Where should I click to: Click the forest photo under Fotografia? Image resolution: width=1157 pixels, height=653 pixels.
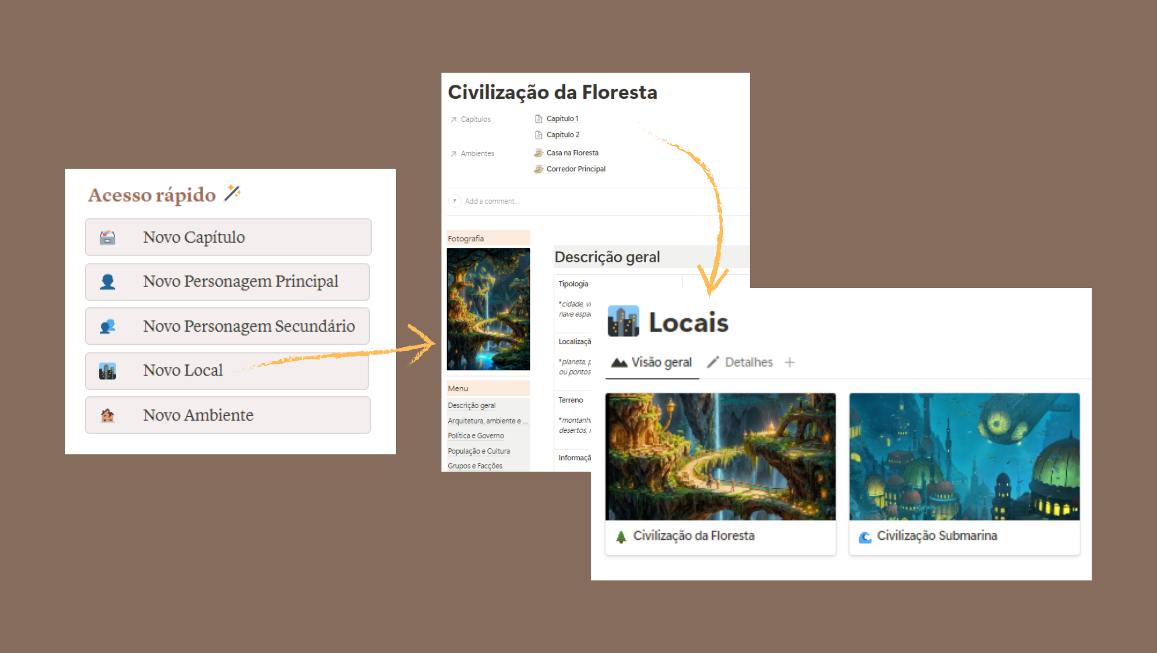coord(488,309)
